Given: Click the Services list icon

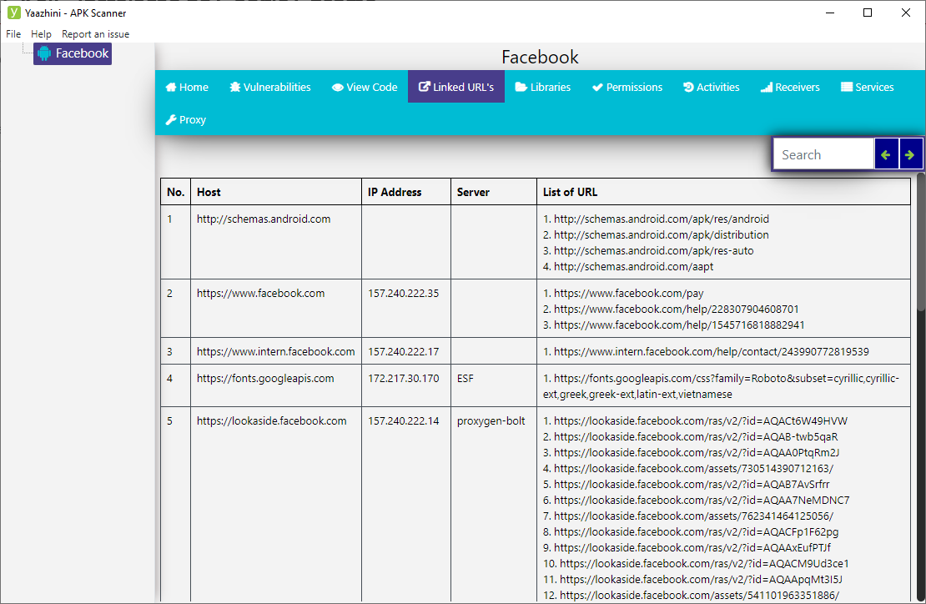Looking at the screenshot, I should click(847, 88).
